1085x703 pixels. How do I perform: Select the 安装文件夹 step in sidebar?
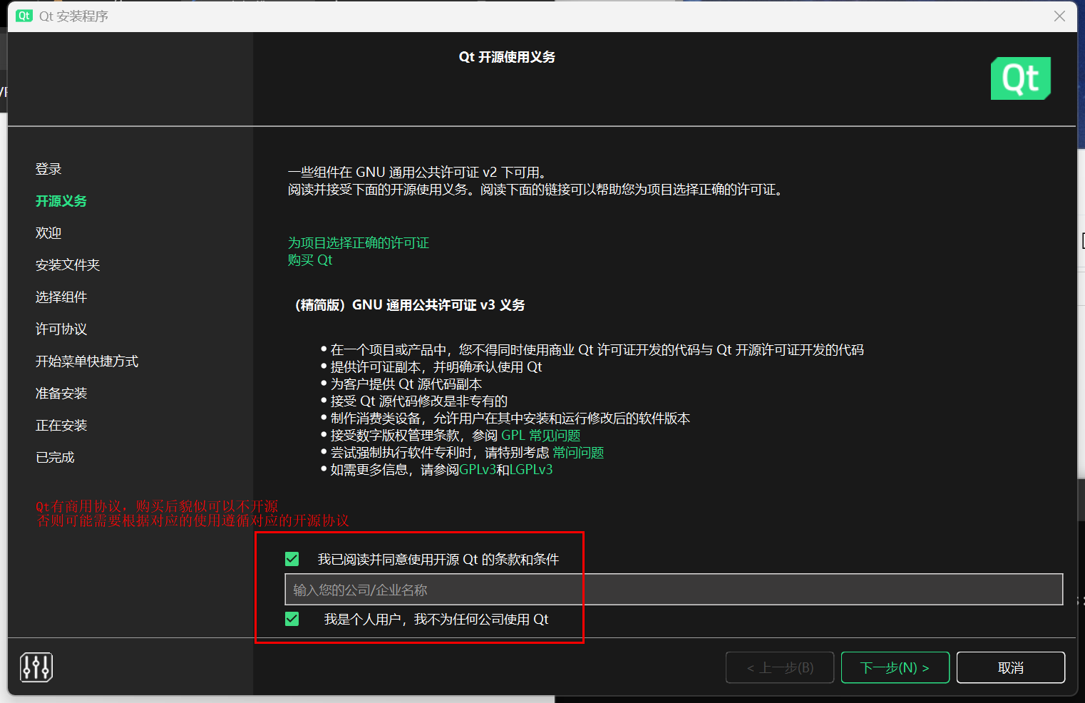(x=68, y=265)
